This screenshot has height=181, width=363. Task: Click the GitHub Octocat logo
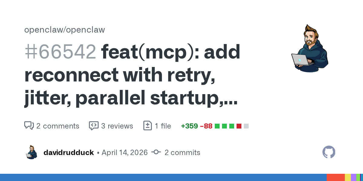329,152
